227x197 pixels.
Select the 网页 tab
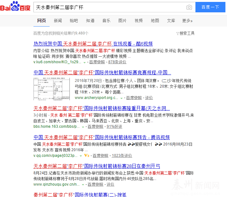[x=42, y=21]
